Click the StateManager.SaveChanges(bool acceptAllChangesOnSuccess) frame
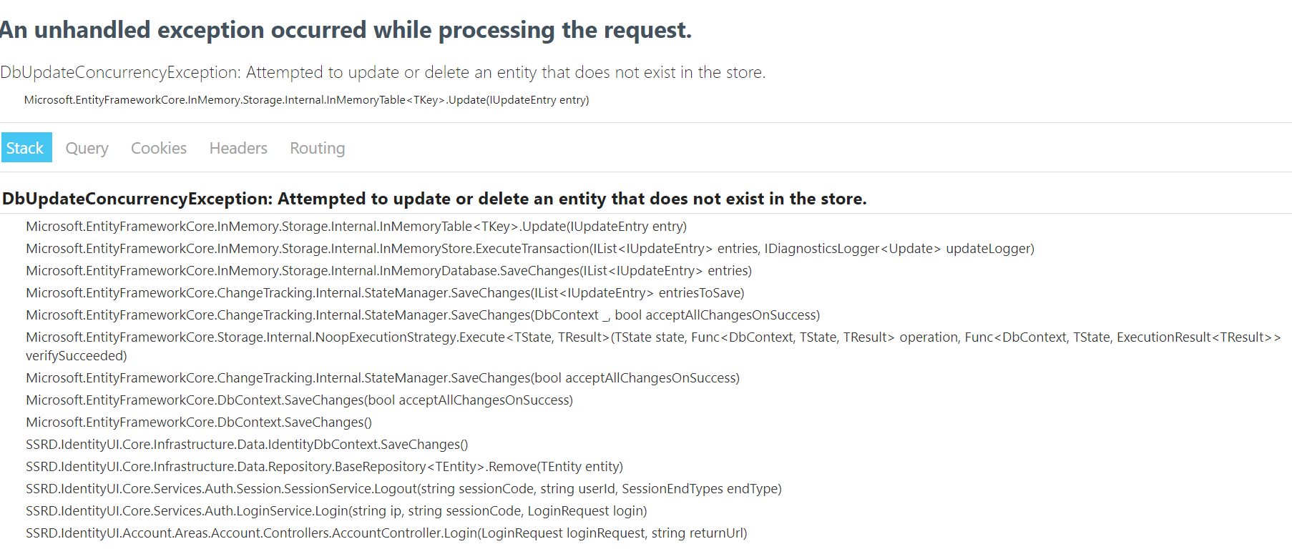 382,377
